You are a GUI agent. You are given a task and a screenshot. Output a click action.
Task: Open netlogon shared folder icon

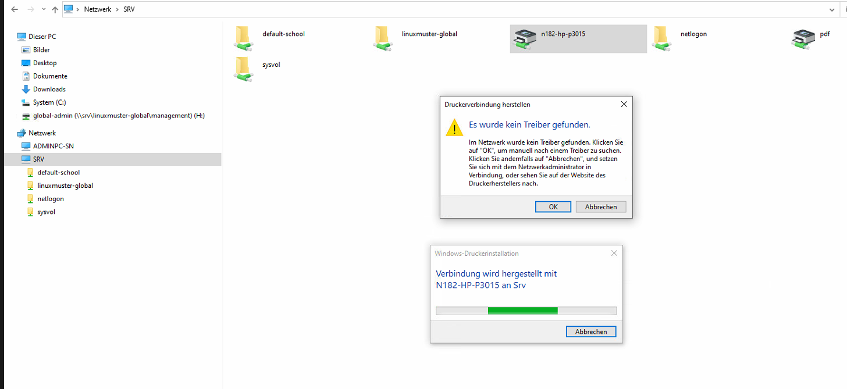[x=662, y=38]
